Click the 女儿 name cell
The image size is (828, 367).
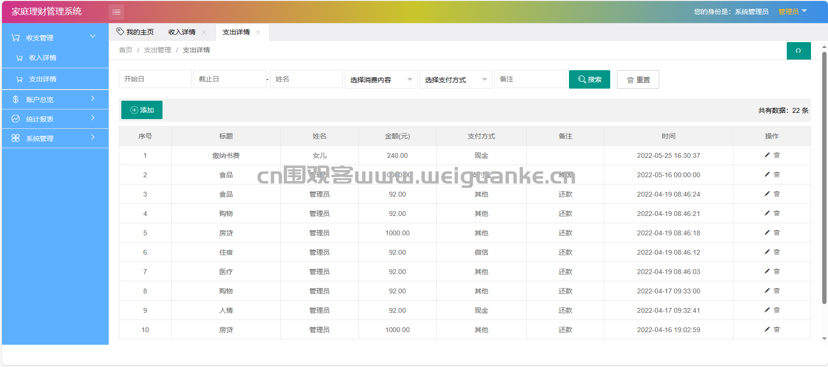(320, 155)
